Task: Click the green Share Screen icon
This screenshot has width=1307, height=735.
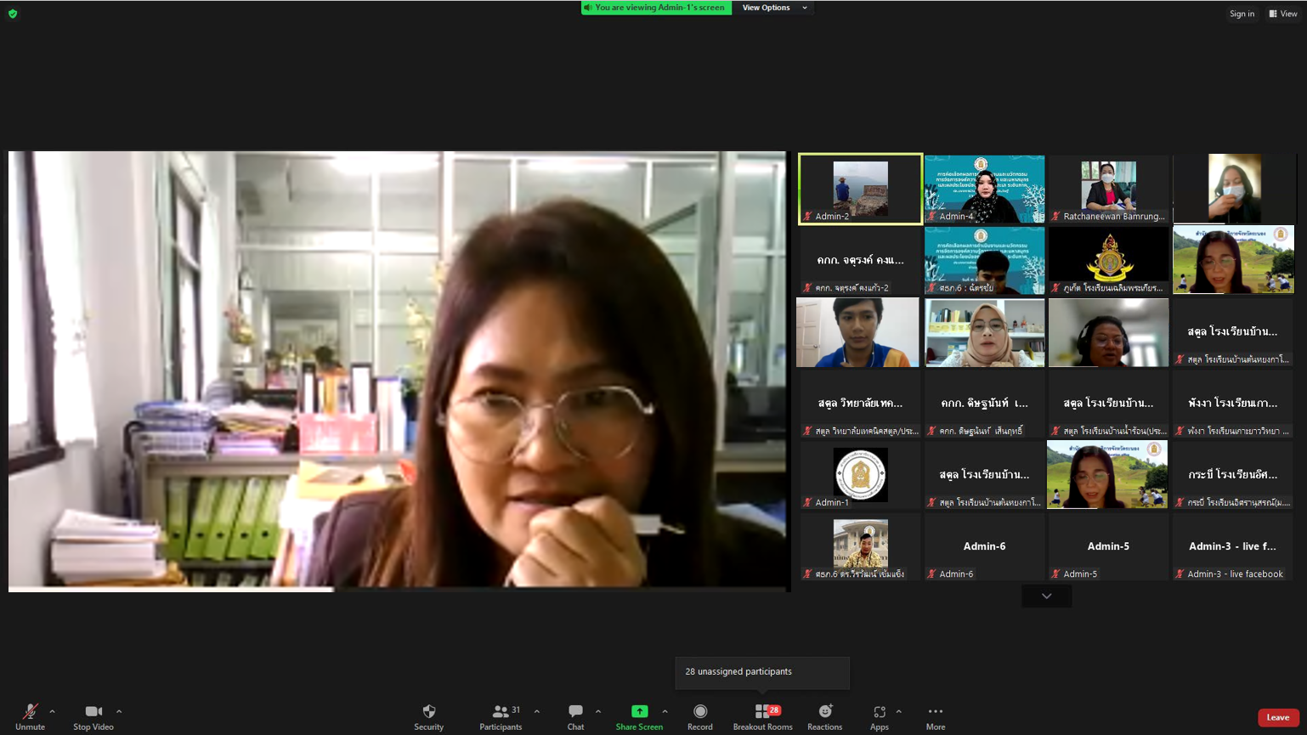Action: coord(639,711)
